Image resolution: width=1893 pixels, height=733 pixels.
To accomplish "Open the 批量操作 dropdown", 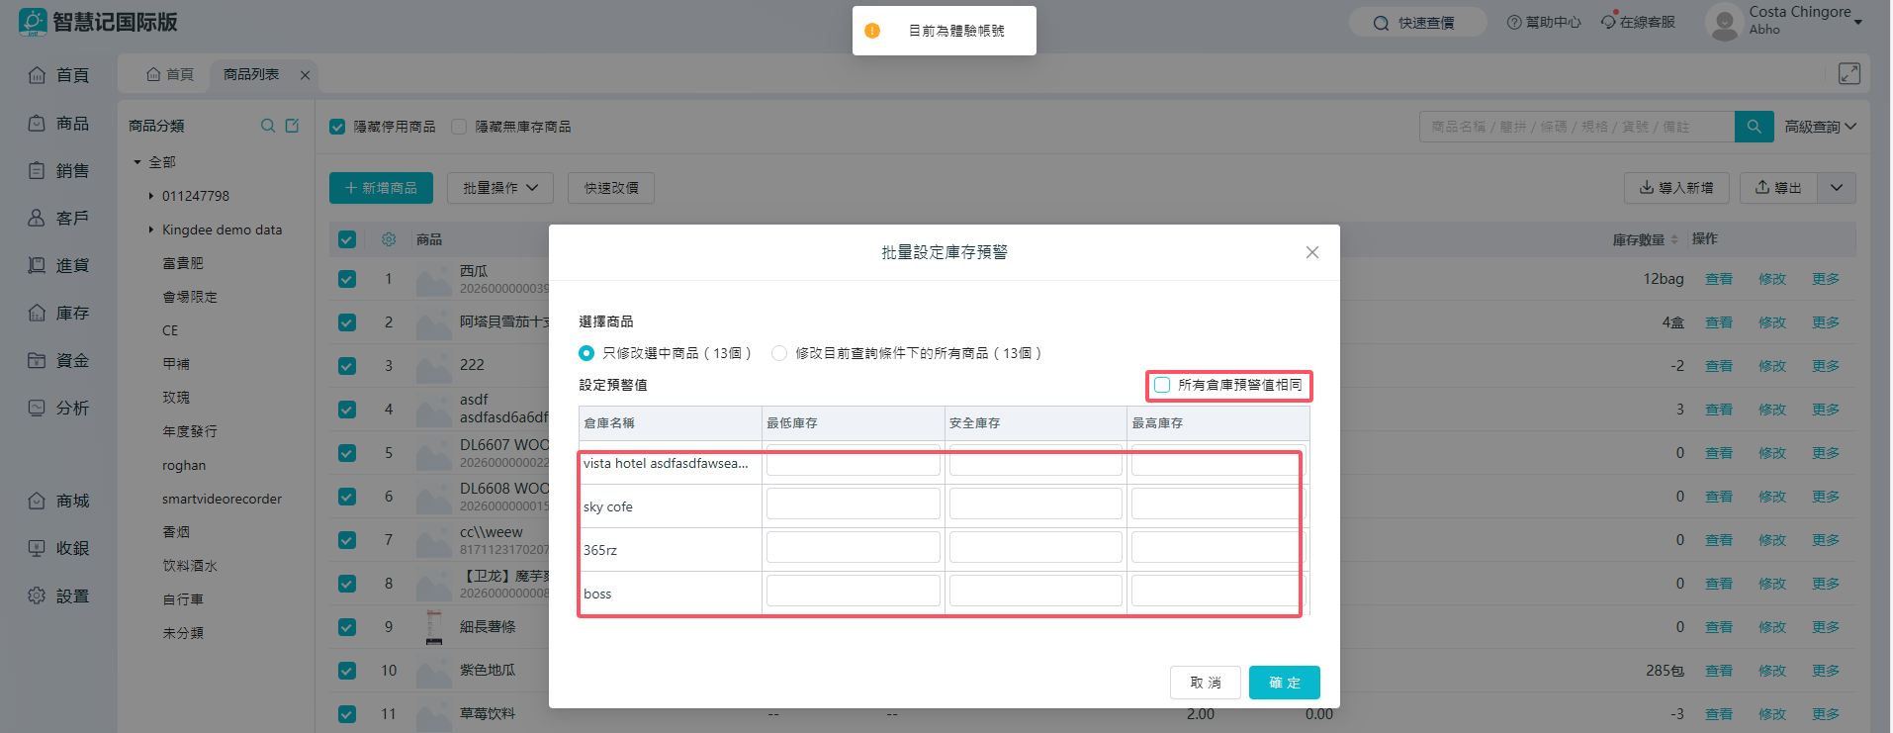I will [x=499, y=188].
